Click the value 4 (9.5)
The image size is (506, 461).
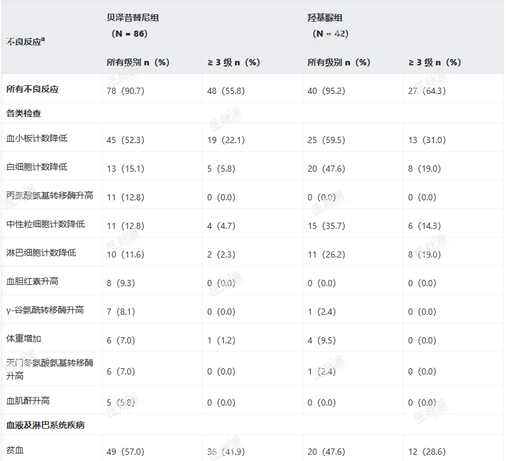point(322,340)
